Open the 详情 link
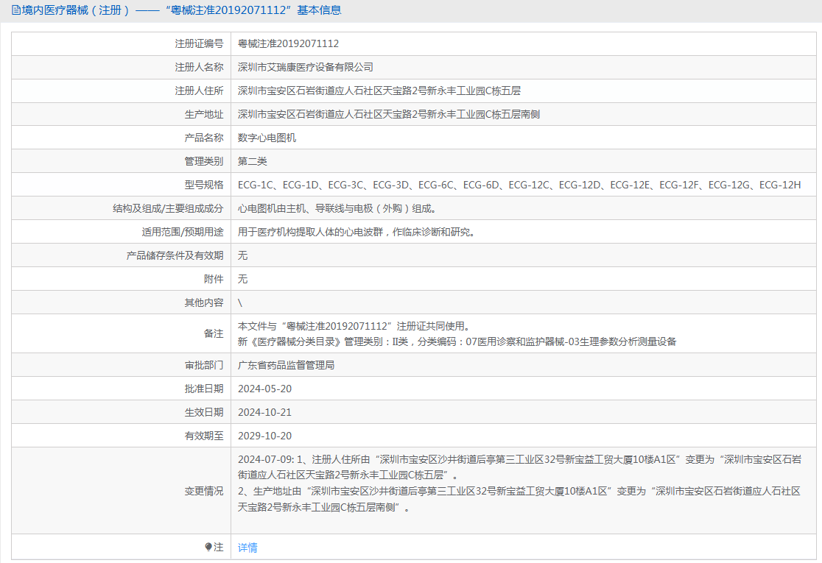This screenshot has height=563, width=822. pos(247,548)
